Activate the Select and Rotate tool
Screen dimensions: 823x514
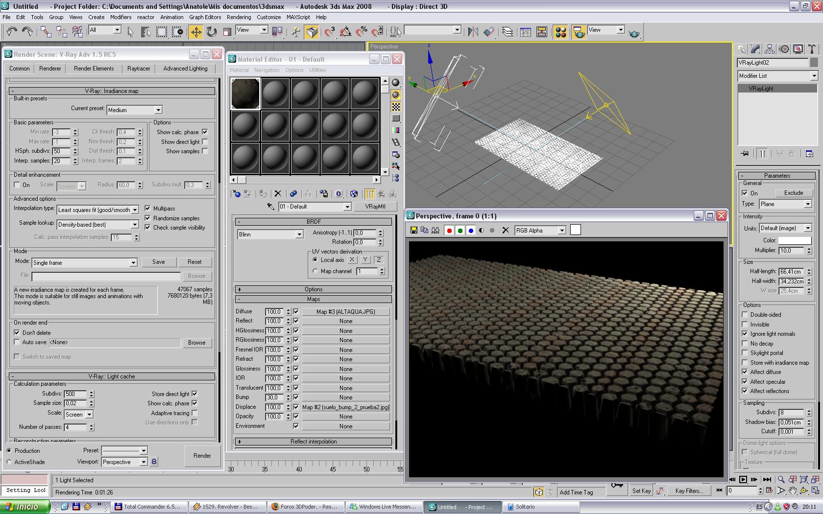click(x=212, y=32)
